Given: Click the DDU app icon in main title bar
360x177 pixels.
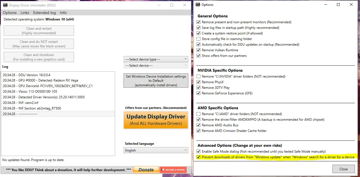Looking at the screenshot, I should 5,5.
